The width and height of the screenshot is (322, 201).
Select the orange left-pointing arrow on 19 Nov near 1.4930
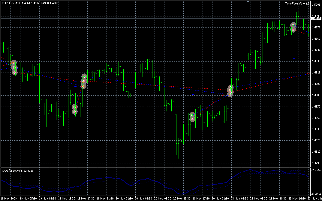click(13, 62)
